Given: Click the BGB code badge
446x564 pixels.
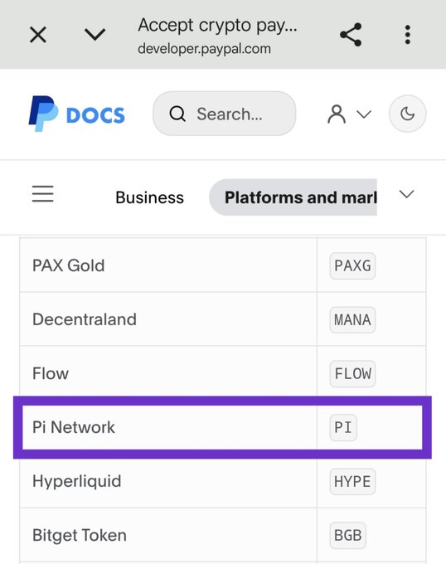Looking at the screenshot, I should (x=348, y=536).
